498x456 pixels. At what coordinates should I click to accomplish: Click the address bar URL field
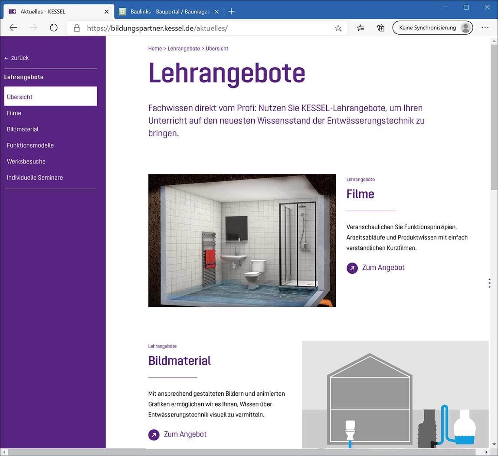206,28
